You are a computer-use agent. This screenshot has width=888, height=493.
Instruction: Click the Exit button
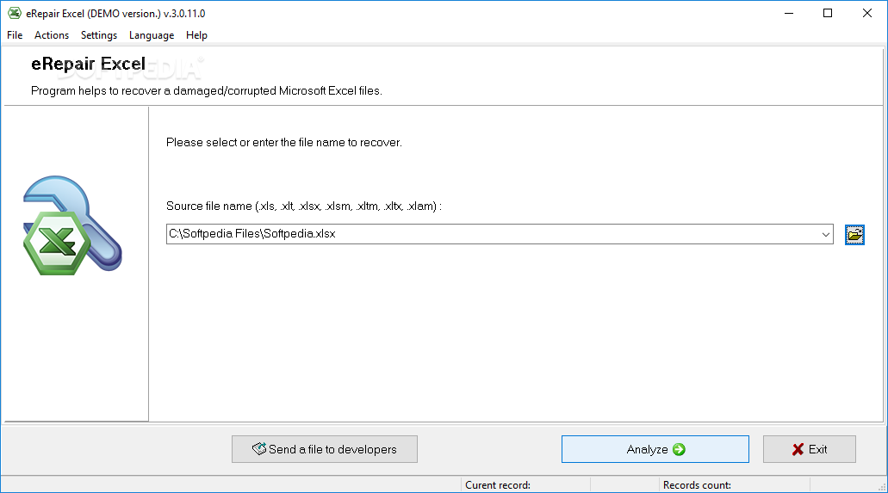tap(810, 449)
